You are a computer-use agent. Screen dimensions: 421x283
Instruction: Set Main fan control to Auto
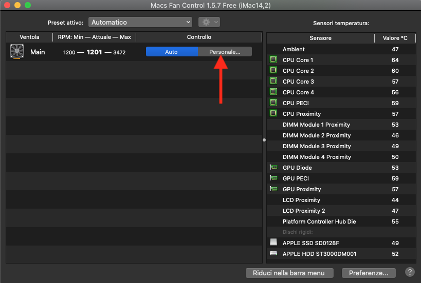172,52
